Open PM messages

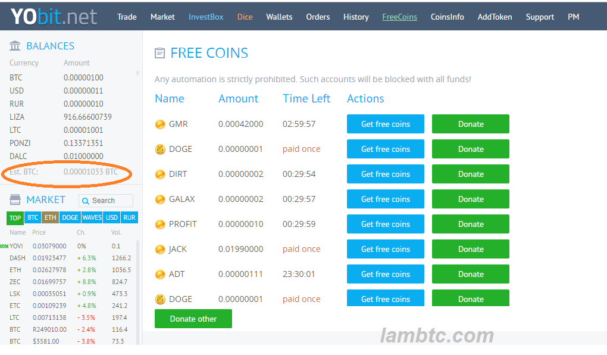pos(573,17)
